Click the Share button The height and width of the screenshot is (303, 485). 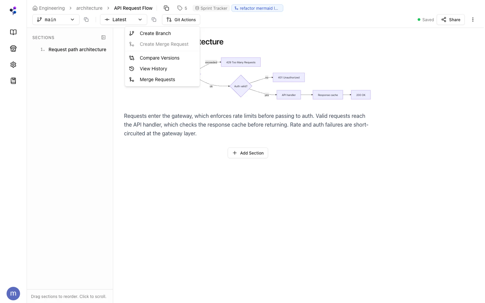tap(451, 20)
